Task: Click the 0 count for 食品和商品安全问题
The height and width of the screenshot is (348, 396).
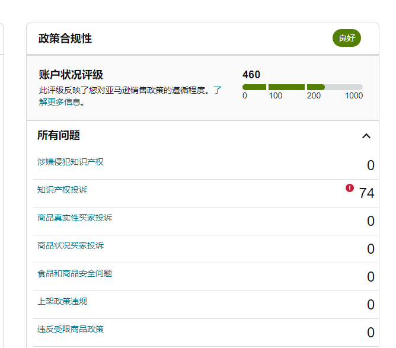Action: [371, 277]
